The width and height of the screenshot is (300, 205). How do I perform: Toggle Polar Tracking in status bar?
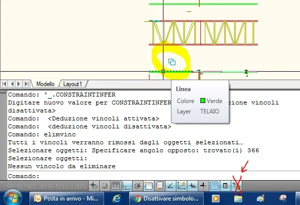(138, 186)
